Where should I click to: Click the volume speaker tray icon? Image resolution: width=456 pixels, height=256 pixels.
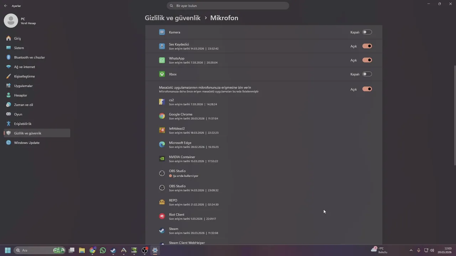pos(432,250)
